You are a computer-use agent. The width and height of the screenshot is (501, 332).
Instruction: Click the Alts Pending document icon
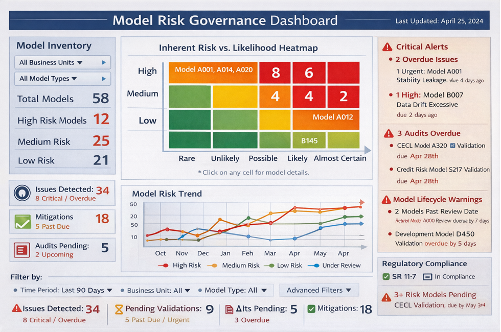click(229, 310)
